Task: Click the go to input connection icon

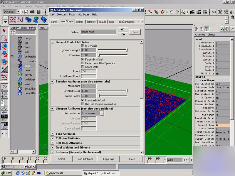Action: coord(122,30)
